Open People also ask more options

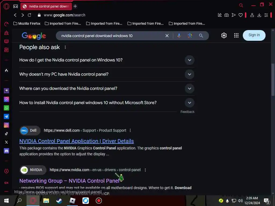(x=65, y=47)
